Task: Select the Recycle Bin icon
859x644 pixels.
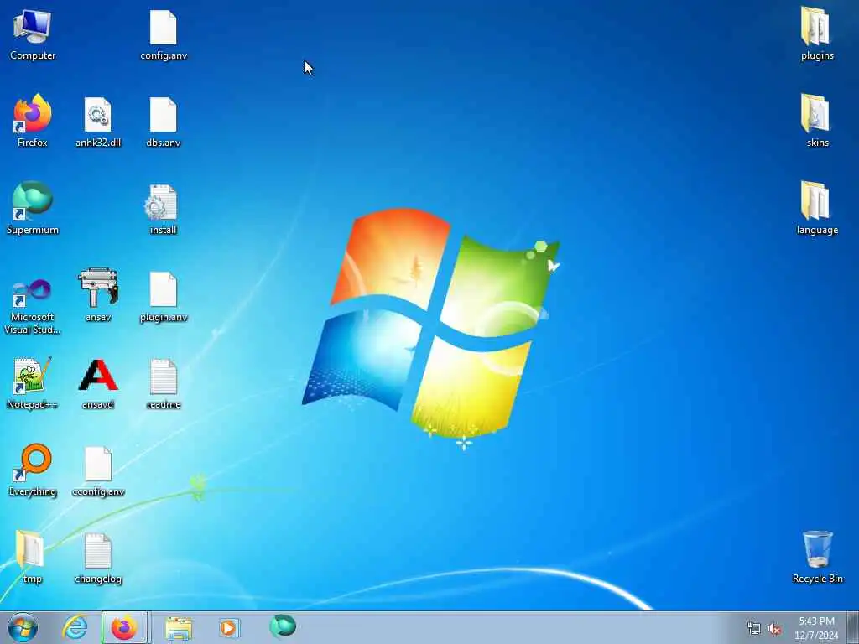Action: pos(817,557)
